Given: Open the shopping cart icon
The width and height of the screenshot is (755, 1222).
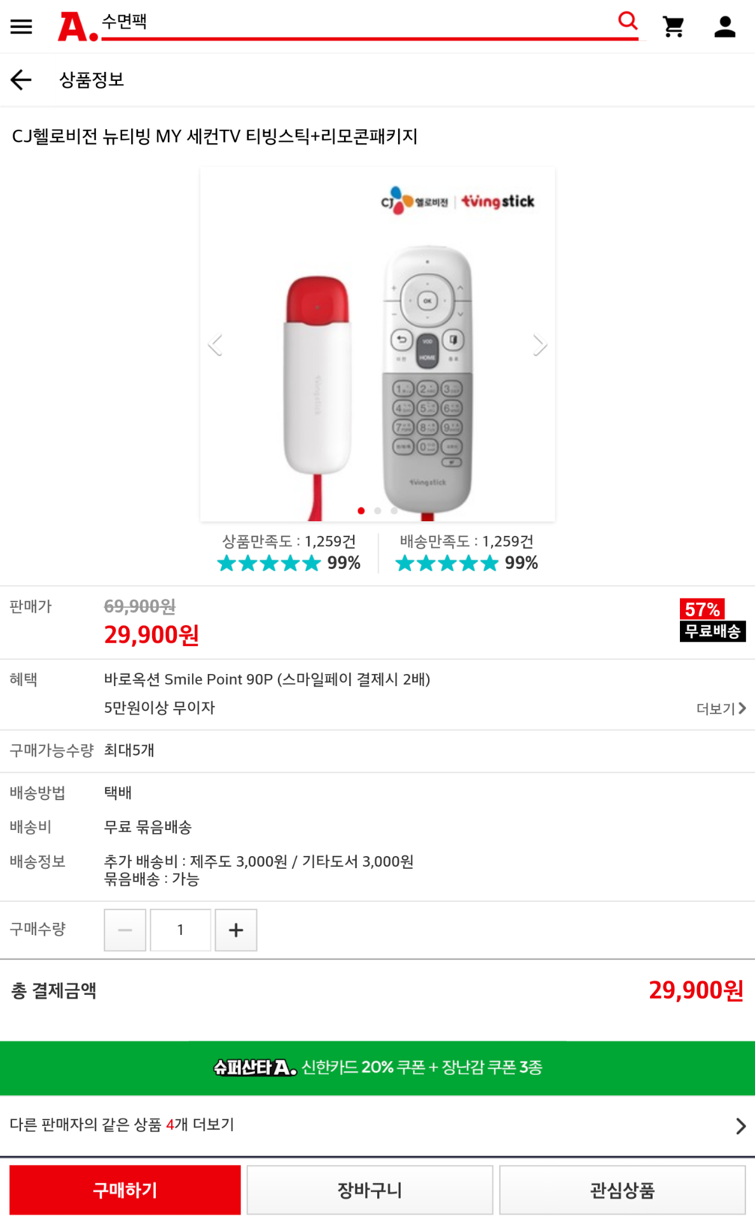Looking at the screenshot, I should (x=673, y=27).
